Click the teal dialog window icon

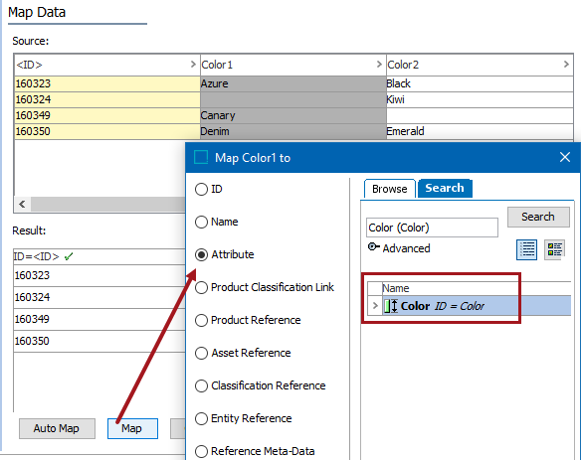(x=201, y=157)
